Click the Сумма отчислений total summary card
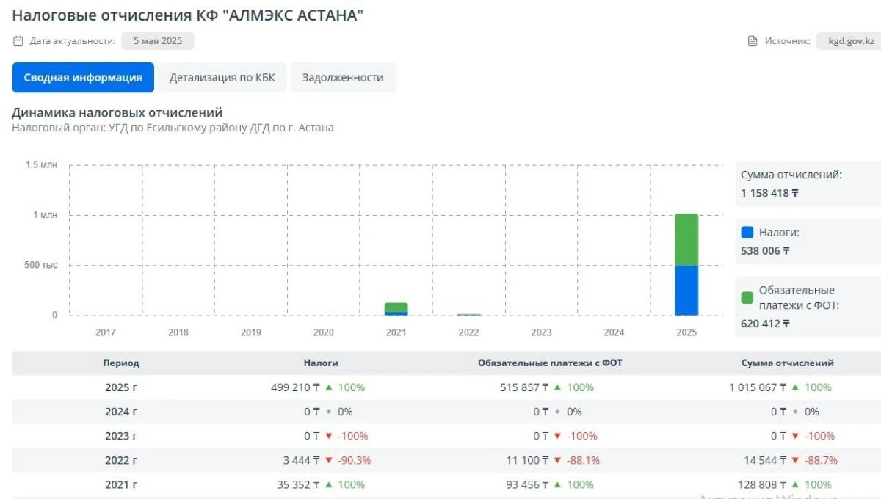 tap(808, 184)
